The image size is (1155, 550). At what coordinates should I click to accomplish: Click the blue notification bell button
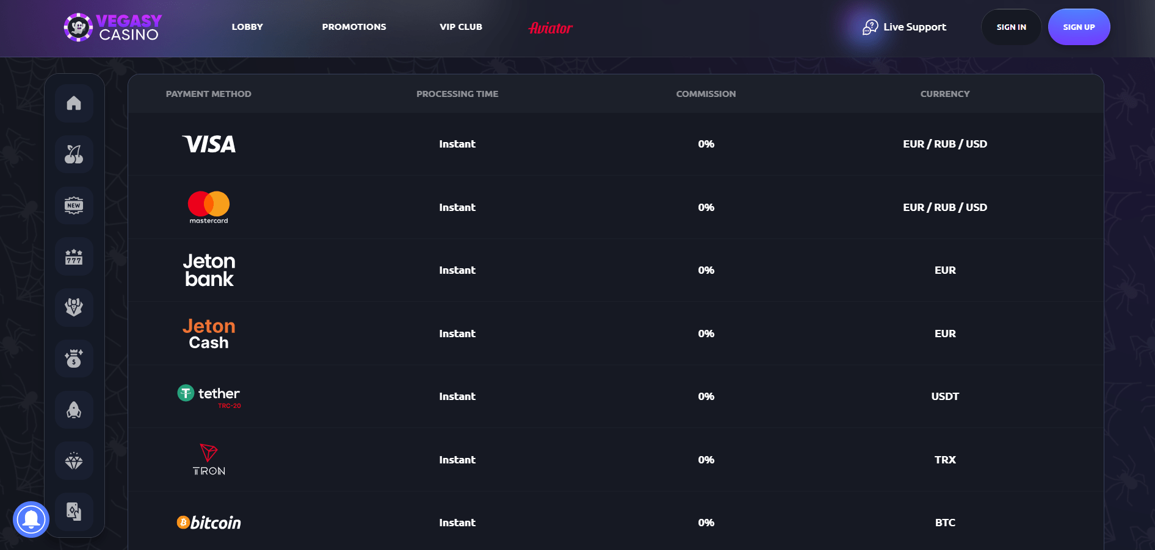click(x=31, y=520)
